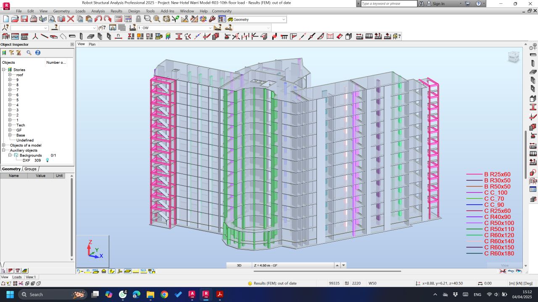The height and width of the screenshot is (302, 538).
Task: Click the 'Results (FEM): out of date' status
Action: pyautogui.click(x=275, y=284)
